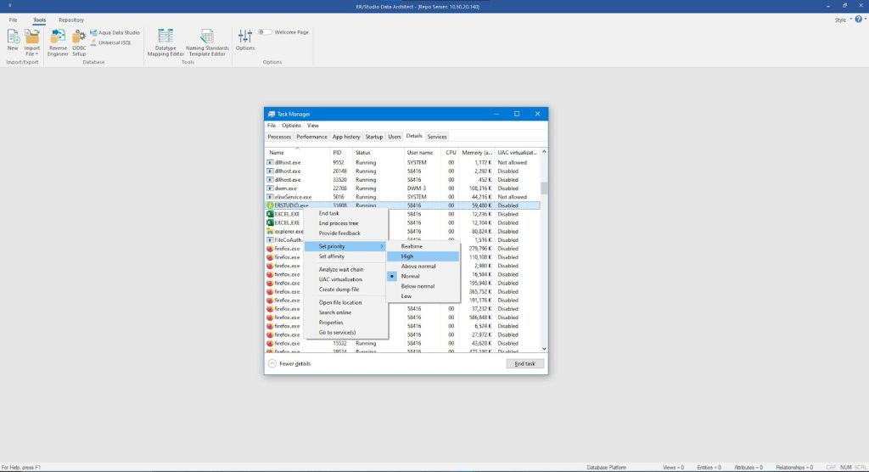Open the Naming Standards Template Editor
This screenshot has width=869, height=472.
point(207,42)
